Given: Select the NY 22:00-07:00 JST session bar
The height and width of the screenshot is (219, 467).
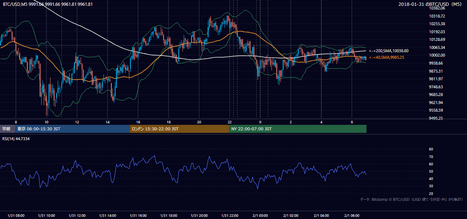Looking at the screenshot, I should point(298,129).
